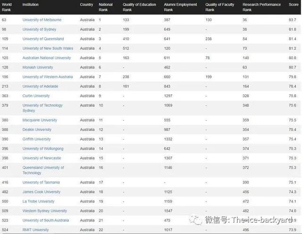This screenshot has width=302, height=234.
Task: Open University of Wollongong link
Action: [x=43, y=149]
